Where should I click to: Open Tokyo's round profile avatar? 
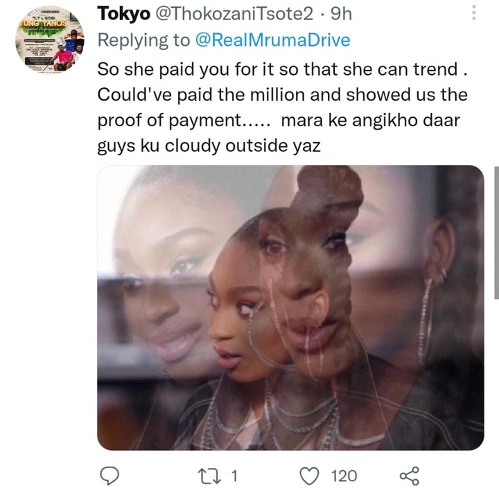click(x=50, y=39)
